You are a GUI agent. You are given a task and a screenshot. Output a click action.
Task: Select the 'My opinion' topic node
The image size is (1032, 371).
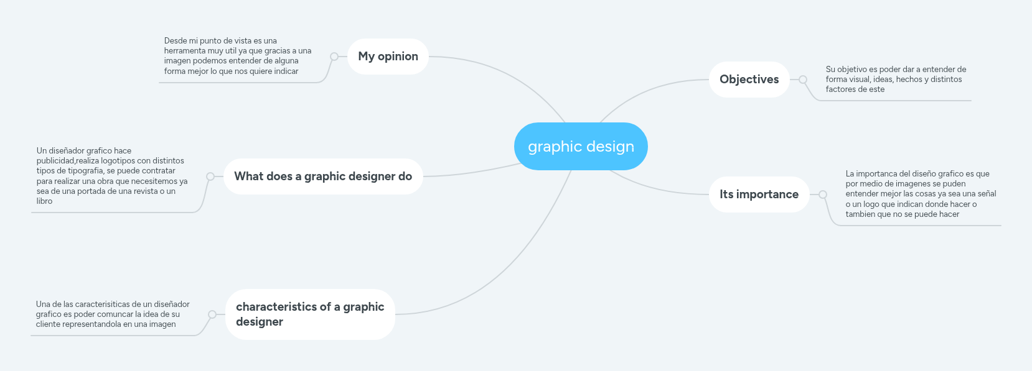(388, 57)
